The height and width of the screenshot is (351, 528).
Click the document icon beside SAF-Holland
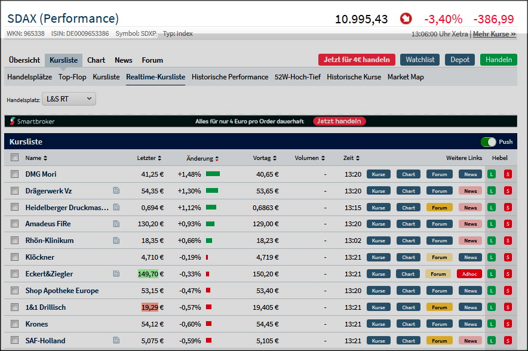[x=116, y=341]
